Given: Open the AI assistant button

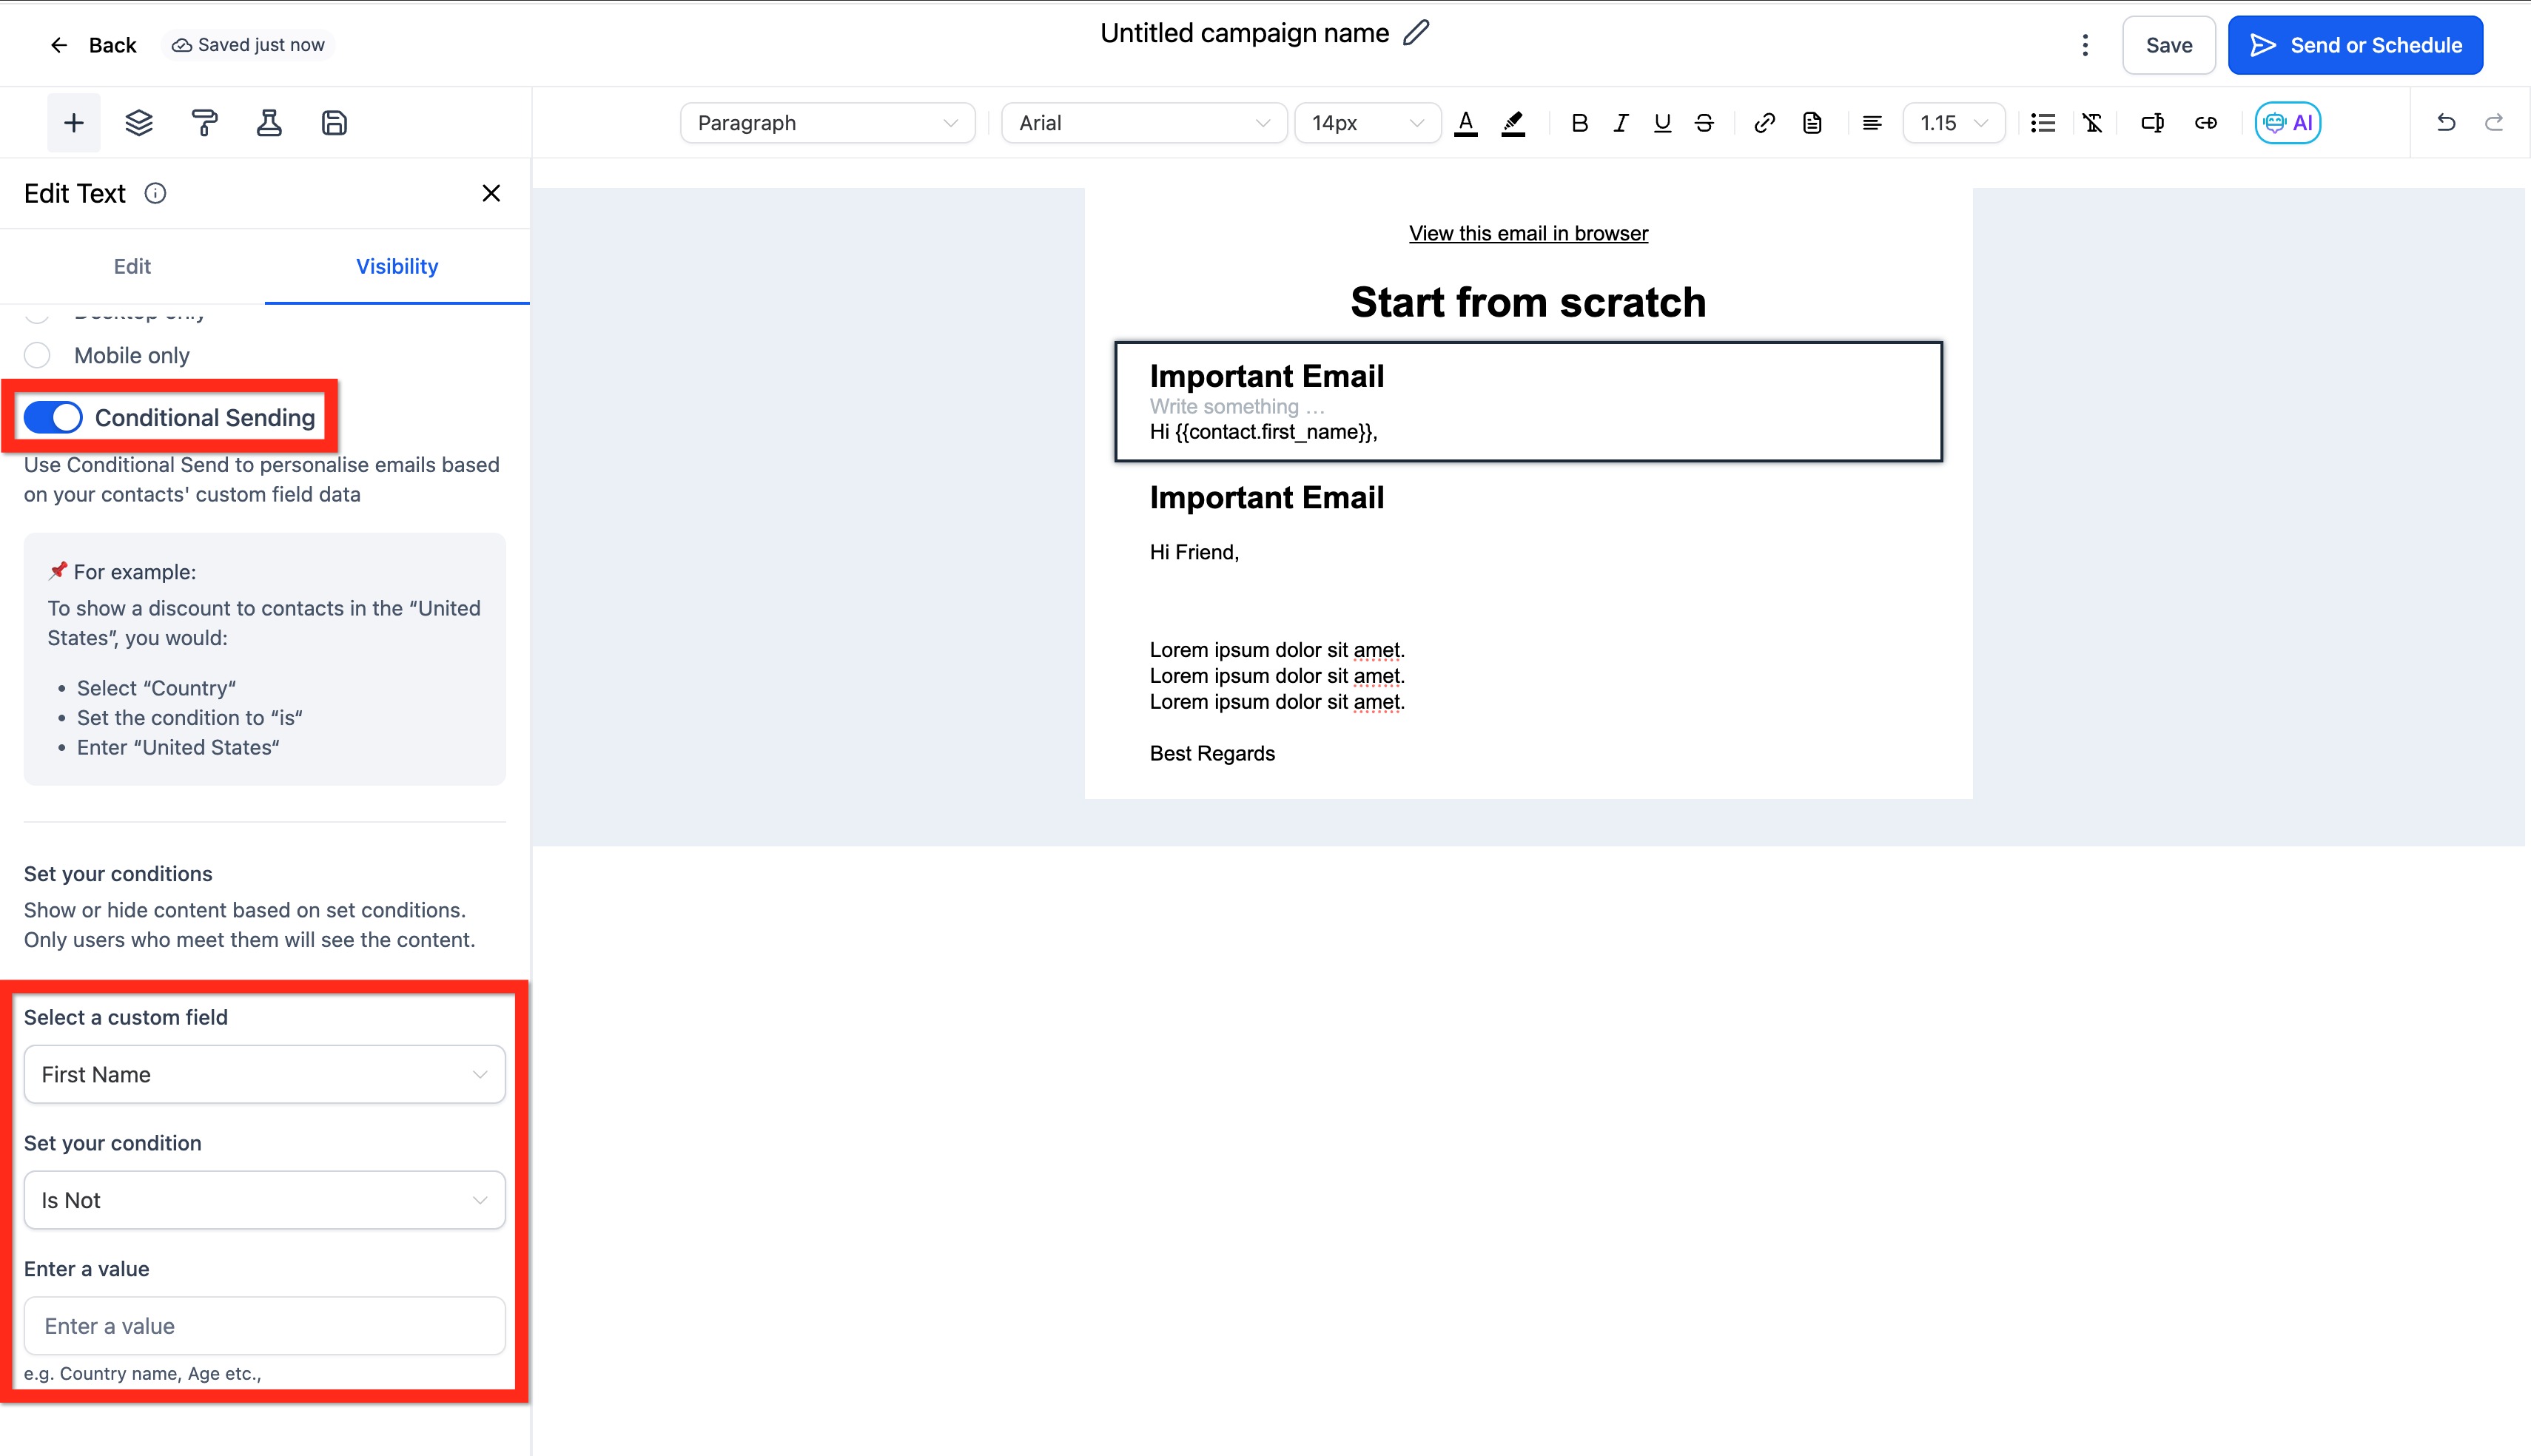Looking at the screenshot, I should click(2287, 123).
